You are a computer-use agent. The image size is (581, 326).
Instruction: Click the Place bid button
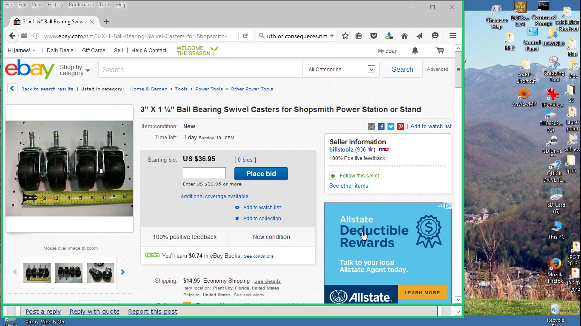click(261, 174)
